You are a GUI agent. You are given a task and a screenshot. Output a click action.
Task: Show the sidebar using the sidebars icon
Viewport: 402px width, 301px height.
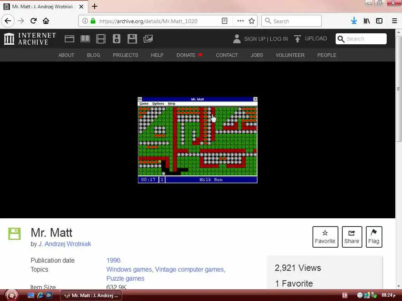379,21
